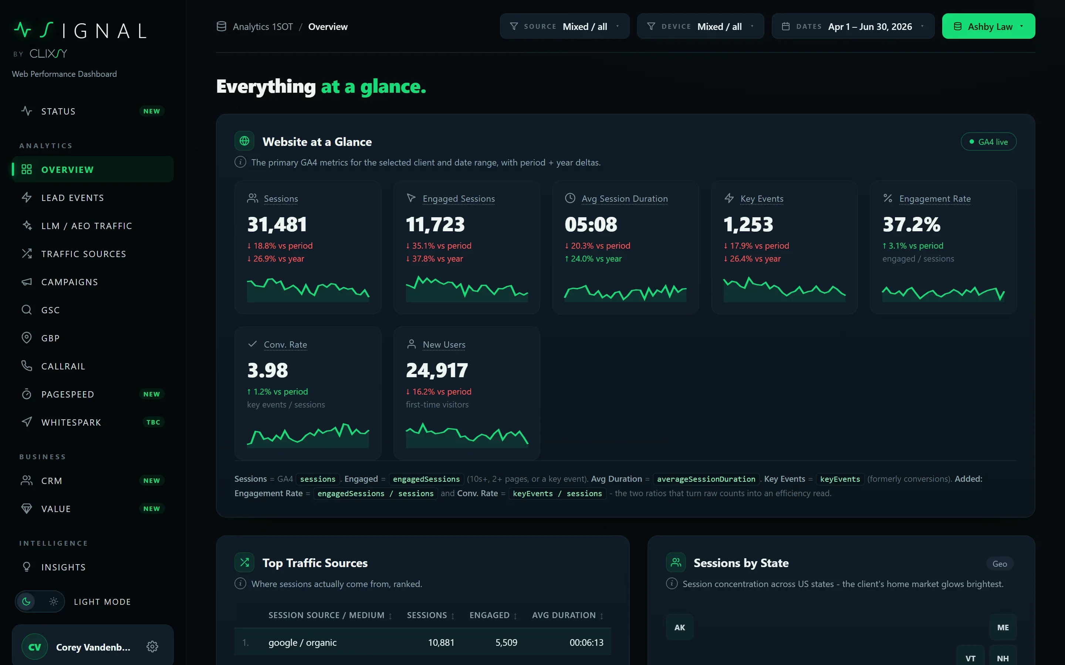This screenshot has width=1065, height=665.
Task: Click the keyEvents / sessions code tag
Action: pyautogui.click(x=557, y=494)
